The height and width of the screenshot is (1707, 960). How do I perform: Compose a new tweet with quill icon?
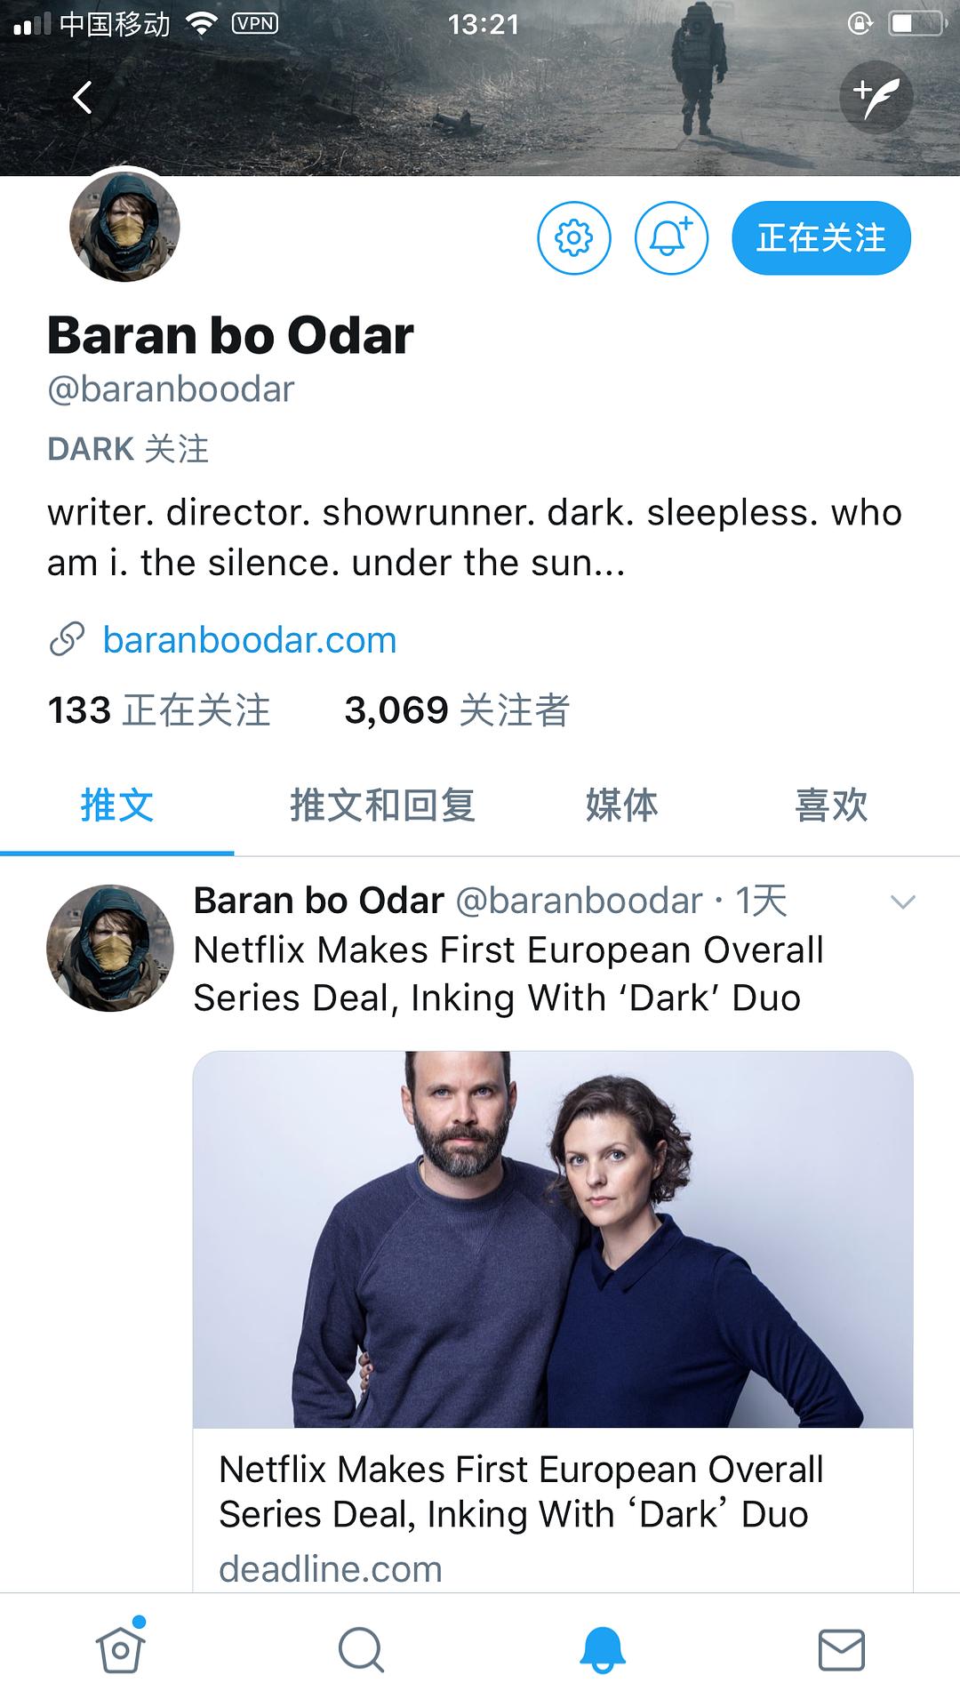876,96
